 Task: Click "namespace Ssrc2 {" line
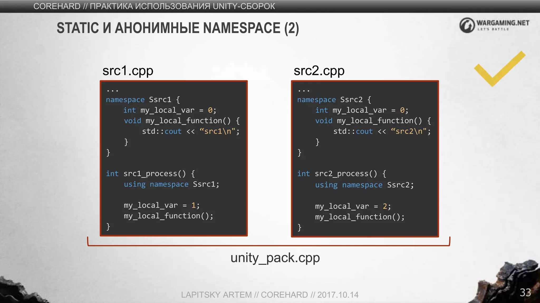[x=334, y=100]
